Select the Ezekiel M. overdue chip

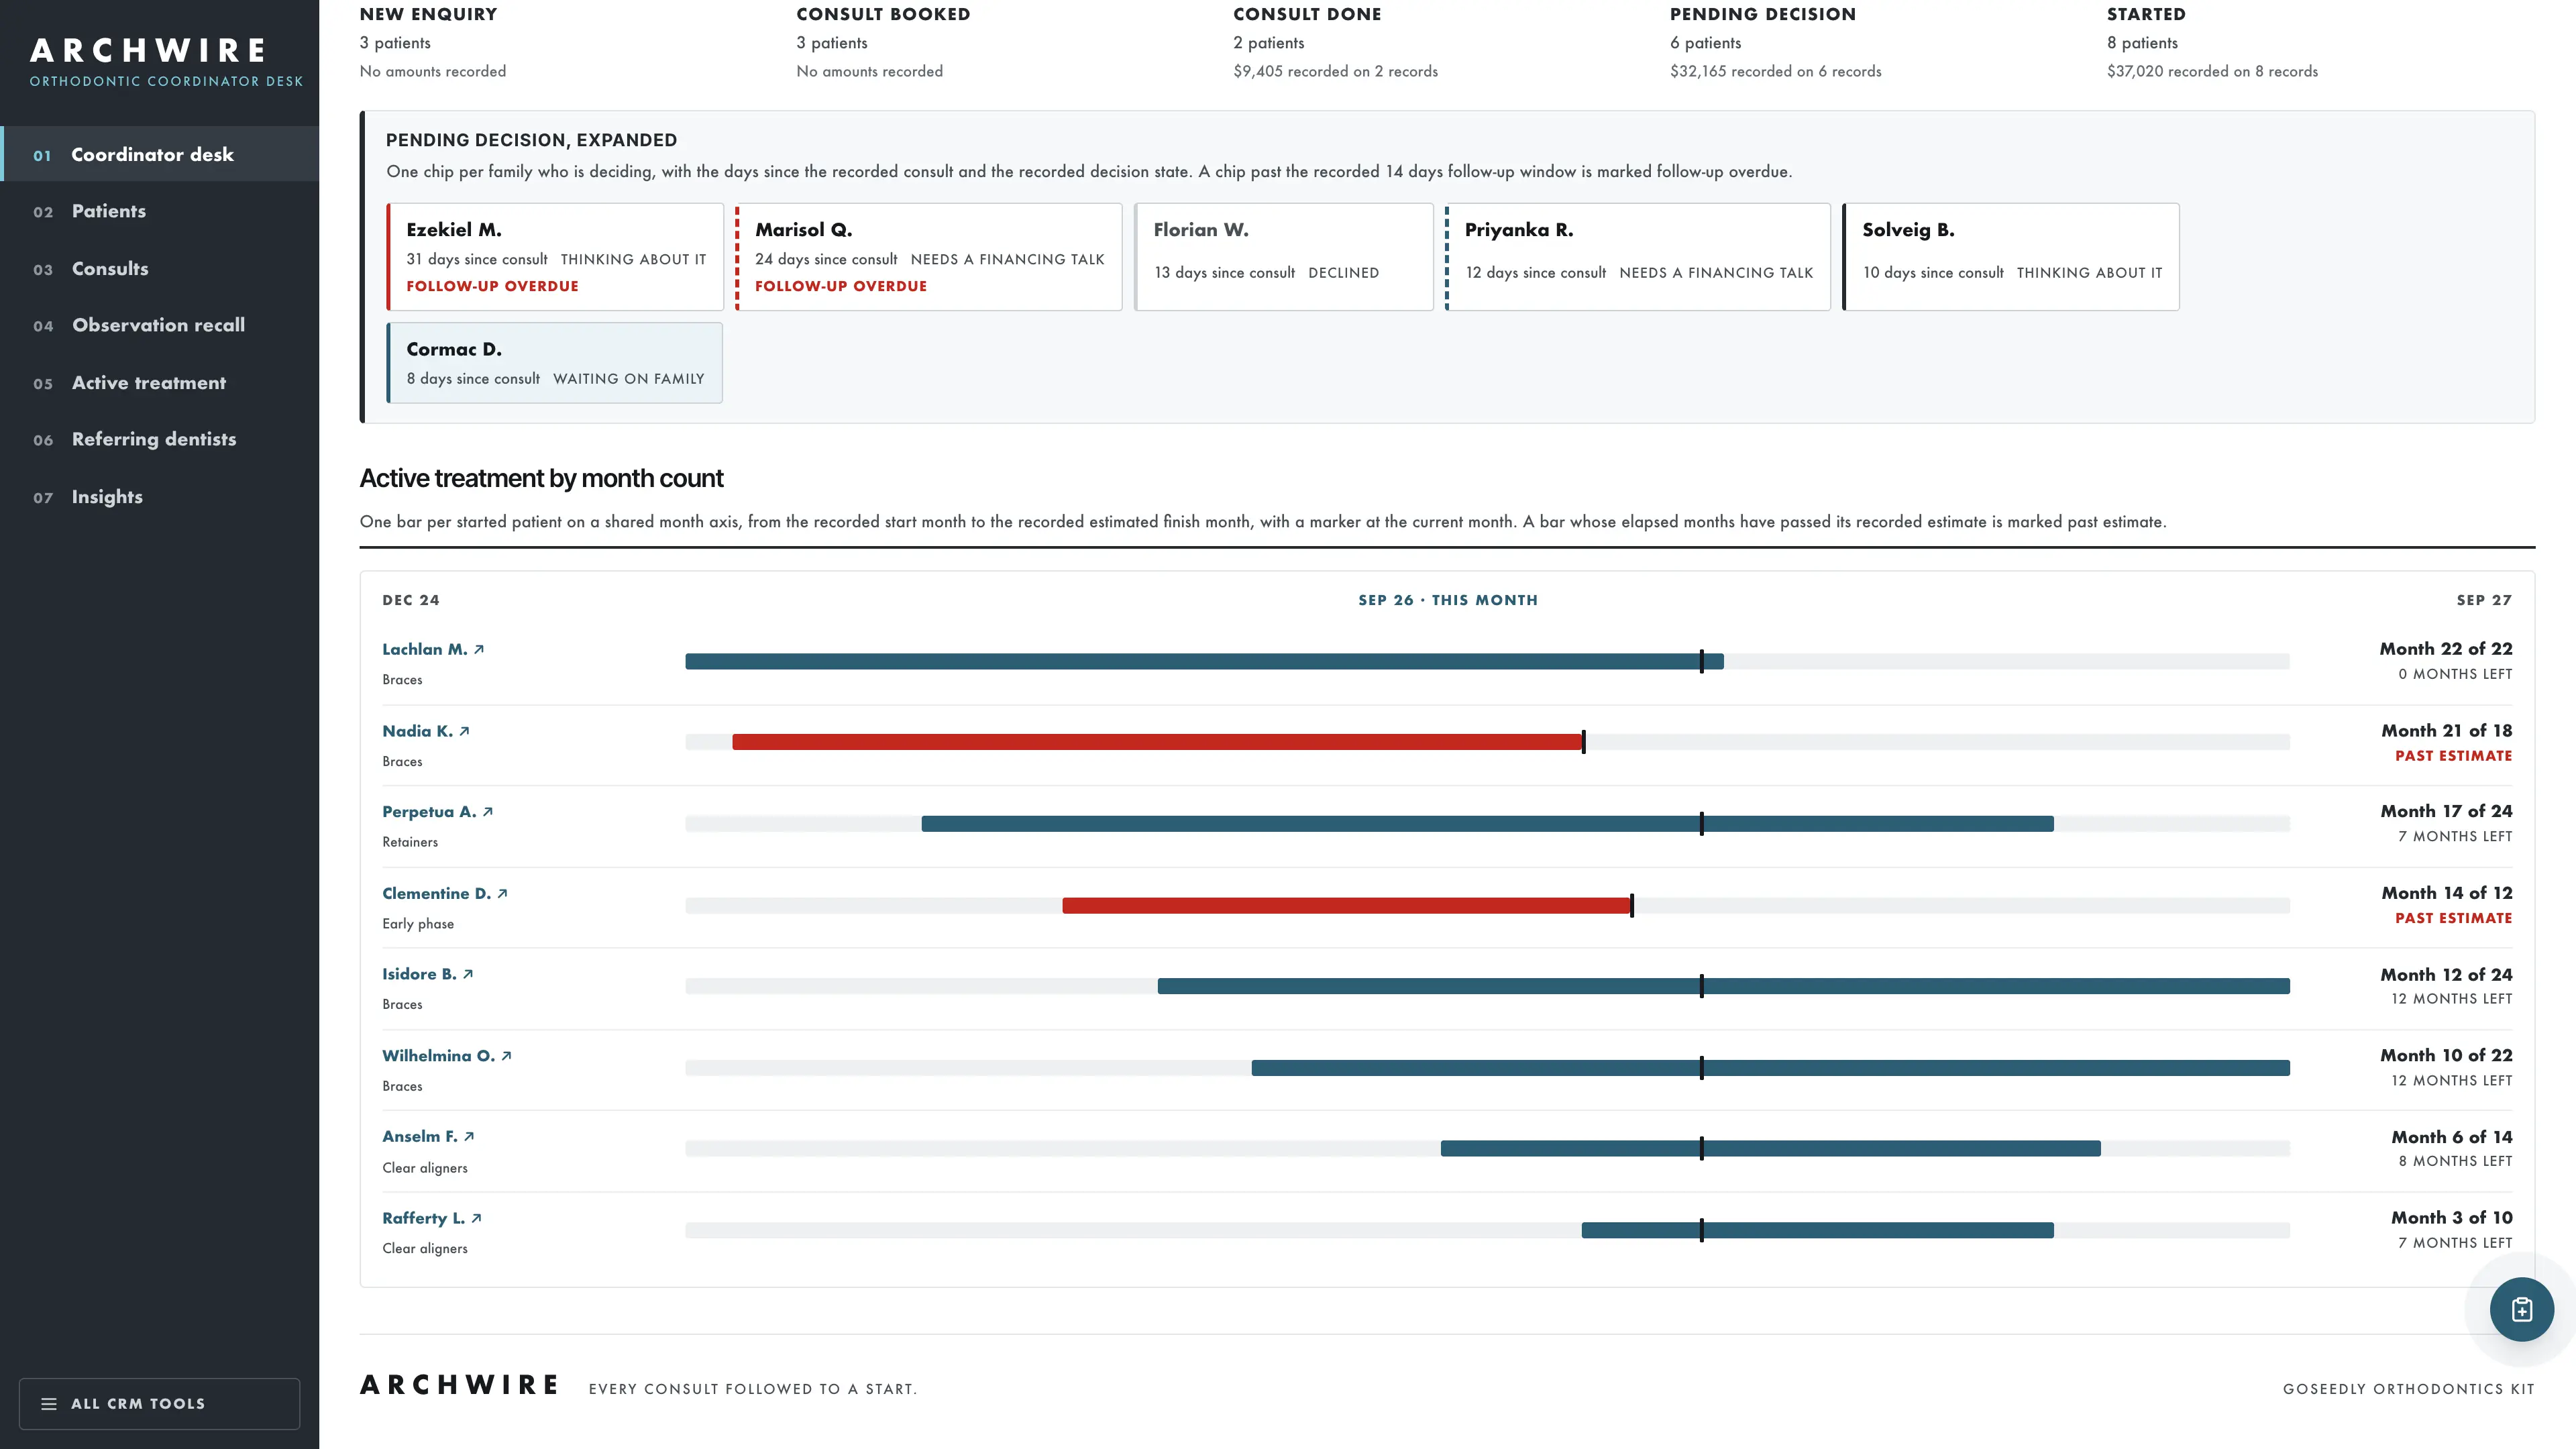pyautogui.click(x=555, y=257)
